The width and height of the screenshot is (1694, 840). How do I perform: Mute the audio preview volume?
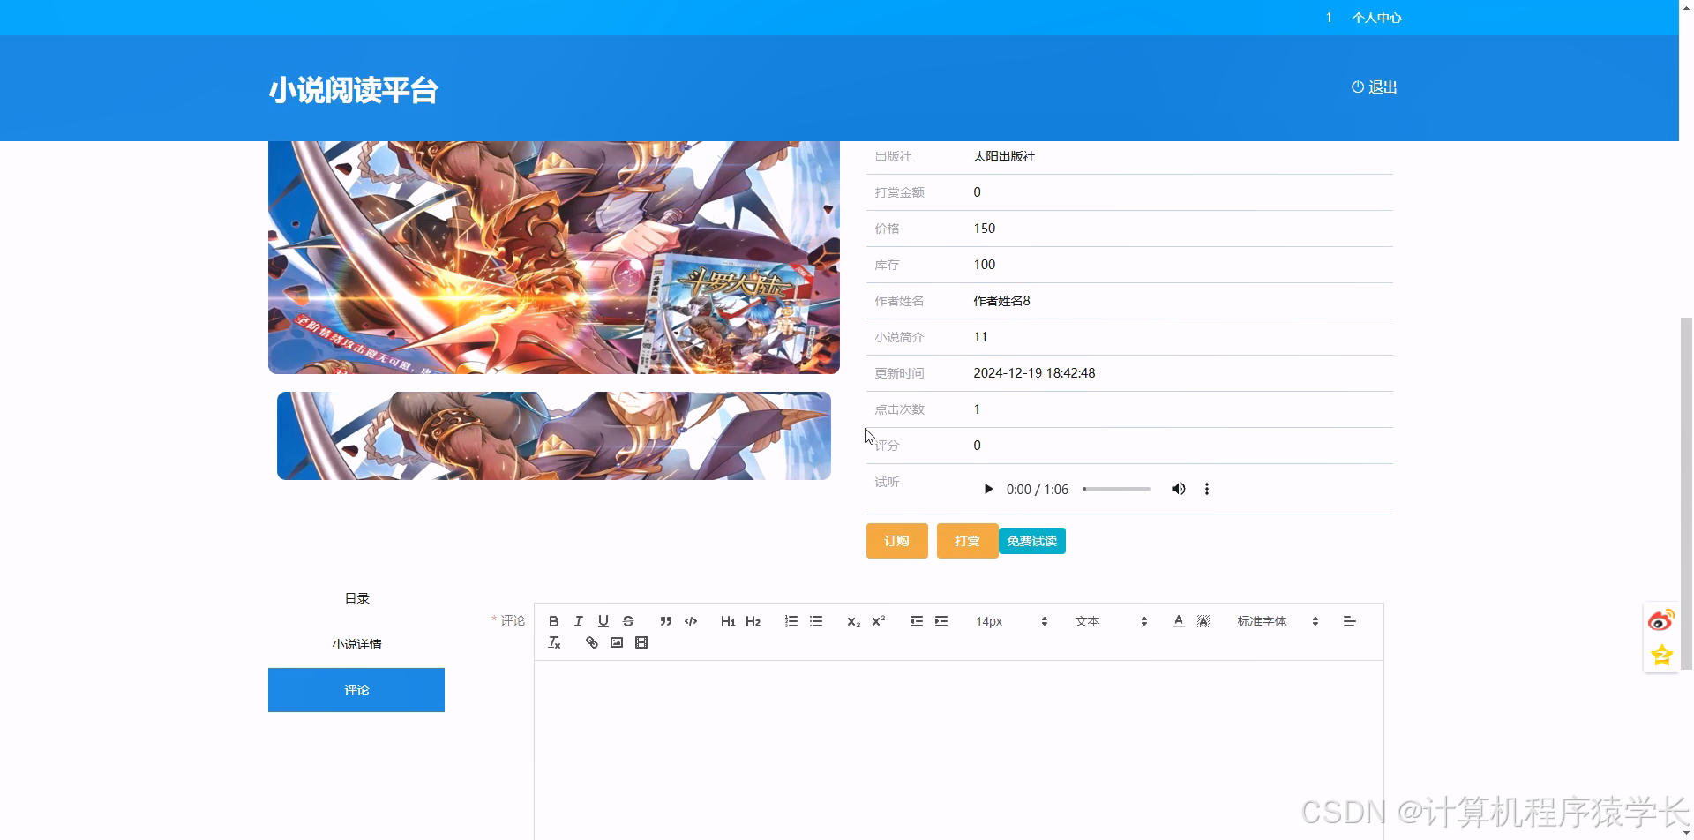pos(1178,489)
